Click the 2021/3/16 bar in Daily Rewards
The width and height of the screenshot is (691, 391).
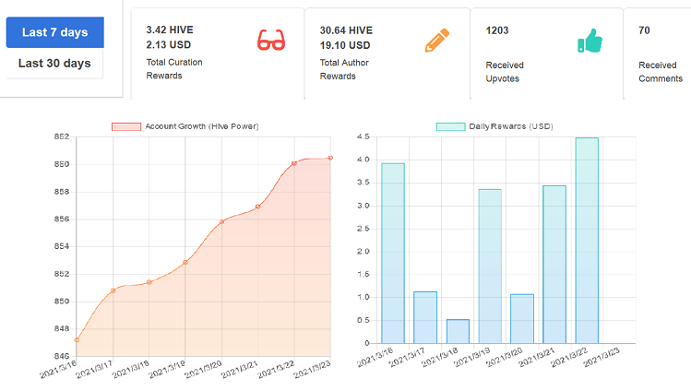click(x=393, y=254)
